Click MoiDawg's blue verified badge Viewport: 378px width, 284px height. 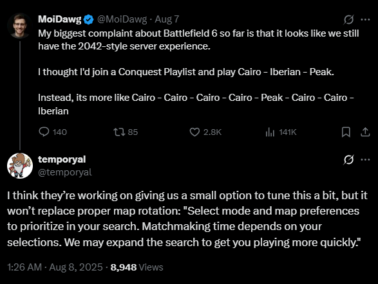pyautogui.click(x=88, y=19)
